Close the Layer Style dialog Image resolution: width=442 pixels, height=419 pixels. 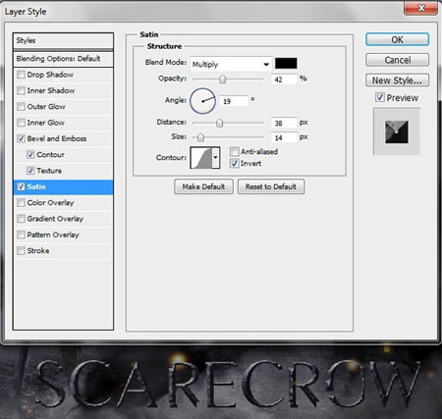click(421, 8)
